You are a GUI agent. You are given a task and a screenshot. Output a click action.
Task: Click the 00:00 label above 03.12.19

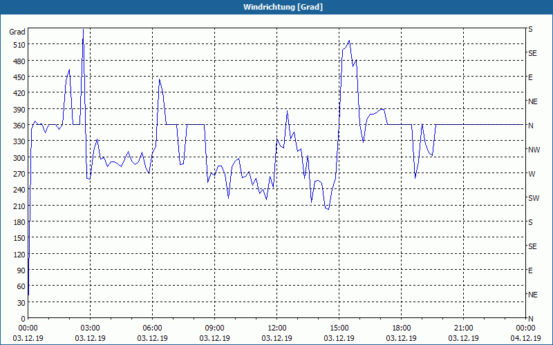28,328
